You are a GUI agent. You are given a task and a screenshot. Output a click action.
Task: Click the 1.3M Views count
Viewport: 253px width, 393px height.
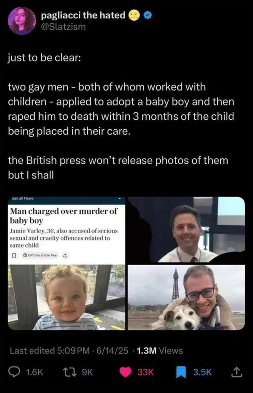click(160, 351)
